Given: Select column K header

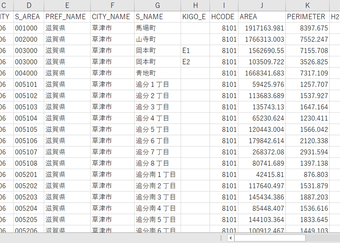Looking at the screenshot, I should click(x=308, y=6).
